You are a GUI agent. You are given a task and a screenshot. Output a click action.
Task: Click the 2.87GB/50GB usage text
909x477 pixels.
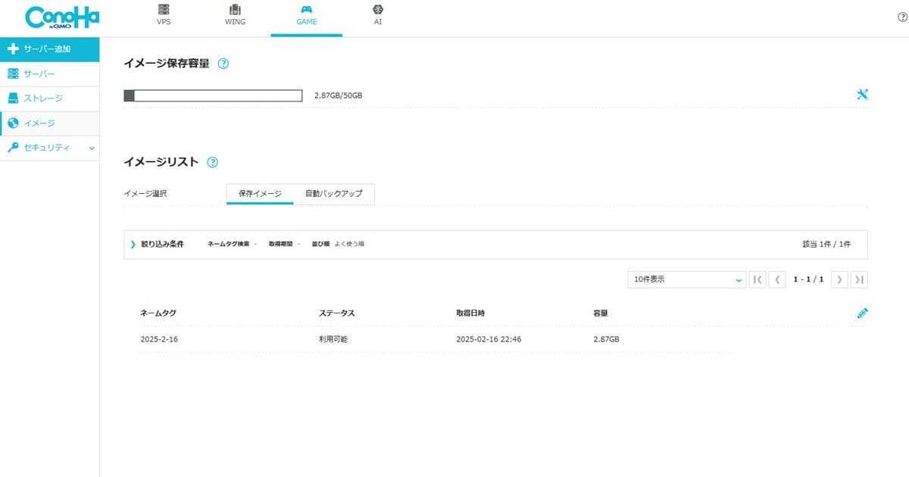click(x=338, y=95)
